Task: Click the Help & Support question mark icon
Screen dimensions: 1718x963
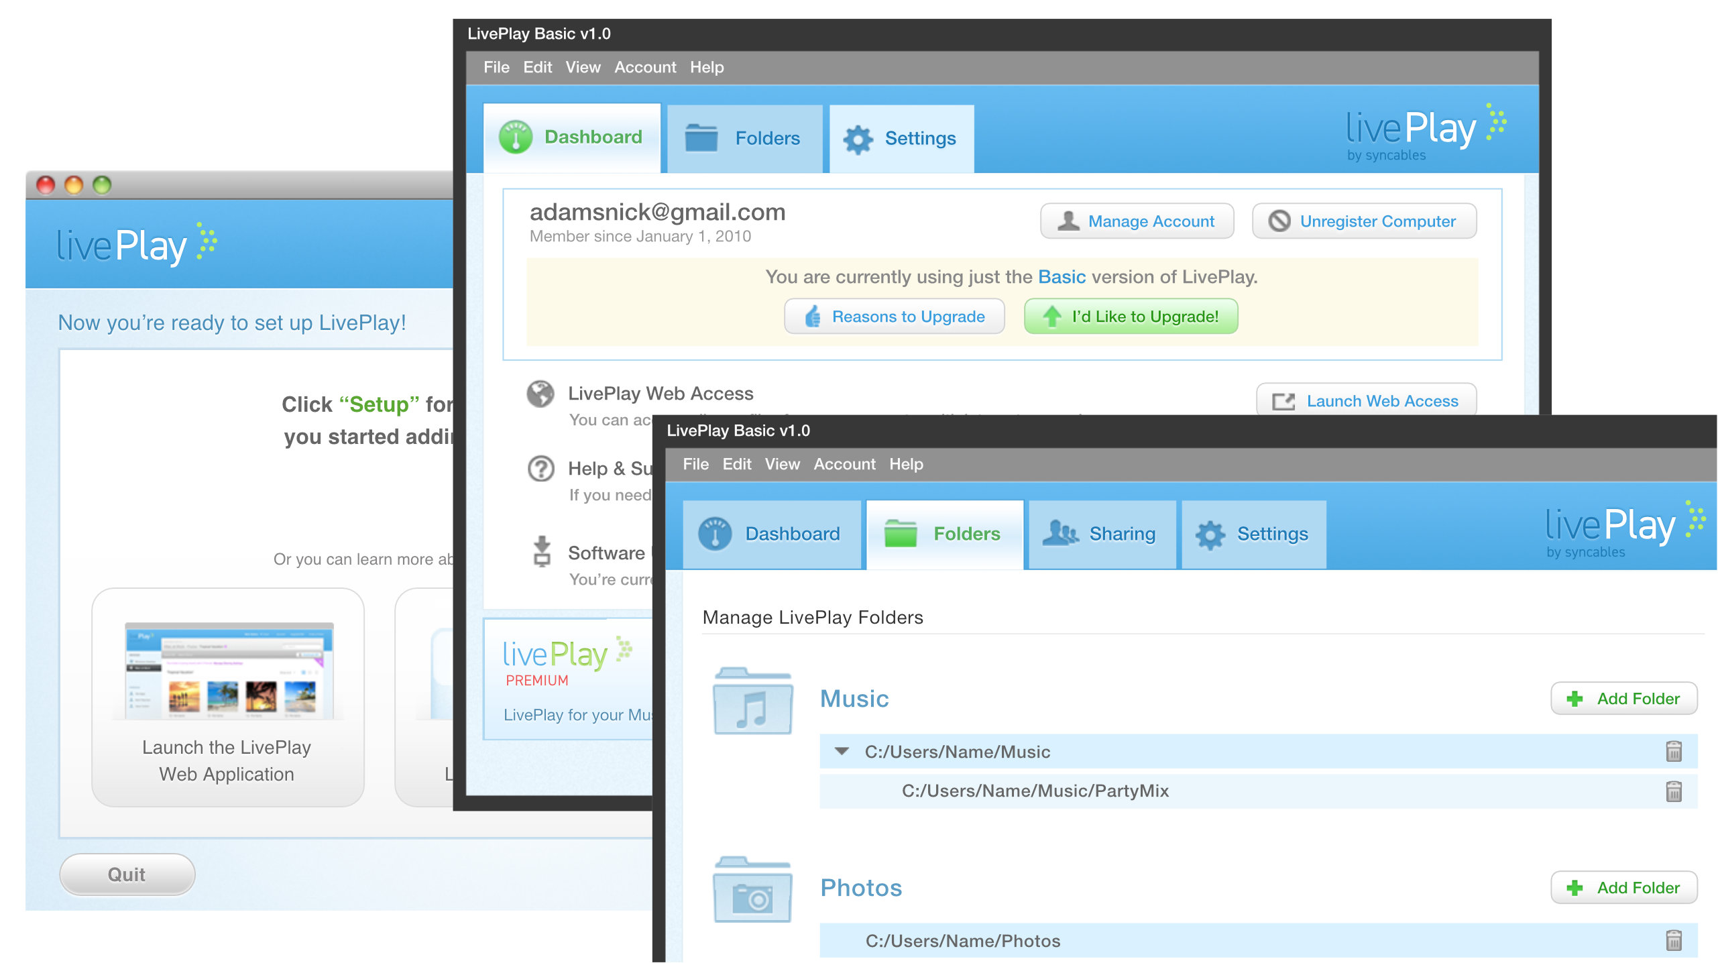Action: [x=540, y=469]
